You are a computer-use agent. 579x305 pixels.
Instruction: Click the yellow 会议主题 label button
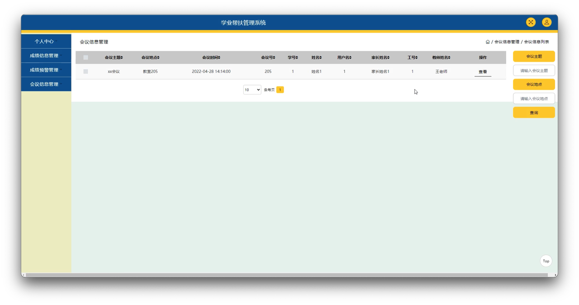[x=534, y=57]
